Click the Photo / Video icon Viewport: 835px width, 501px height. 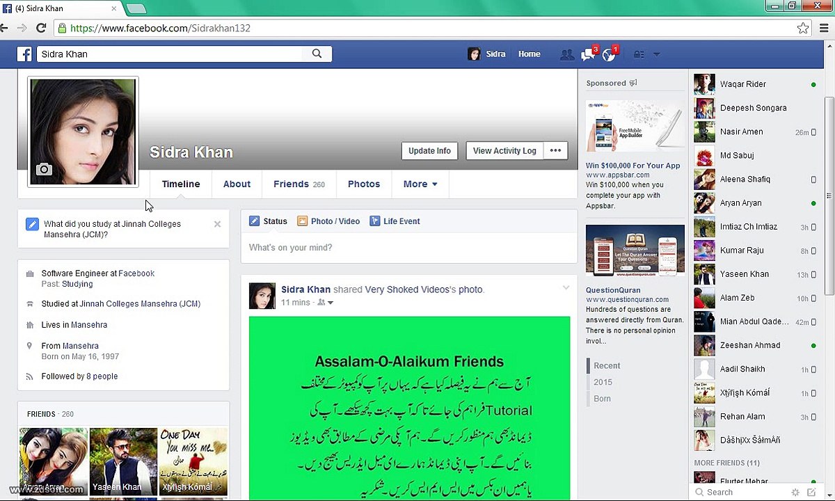pyautogui.click(x=302, y=221)
